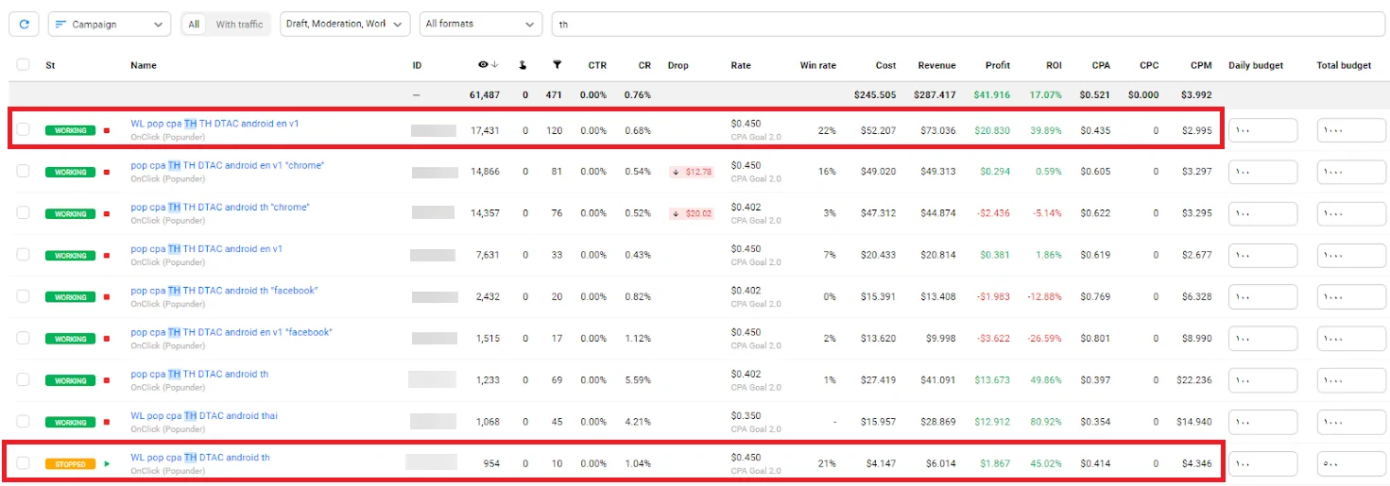Open the Draft, Moderation status filter dropdown

point(345,24)
